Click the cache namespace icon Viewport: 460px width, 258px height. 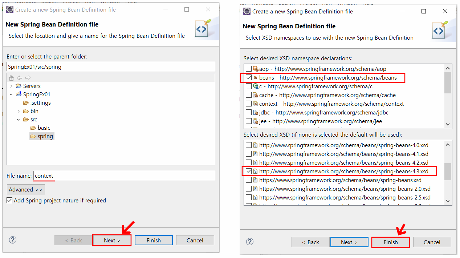tap(255, 95)
